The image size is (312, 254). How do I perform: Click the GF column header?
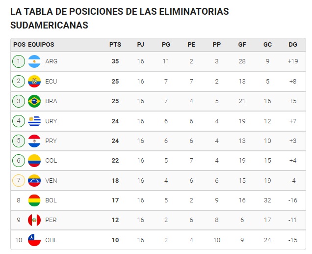(x=242, y=44)
